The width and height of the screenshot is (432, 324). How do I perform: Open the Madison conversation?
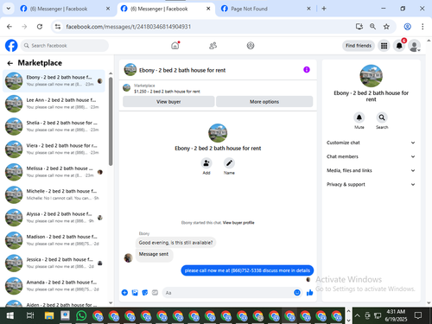54,240
